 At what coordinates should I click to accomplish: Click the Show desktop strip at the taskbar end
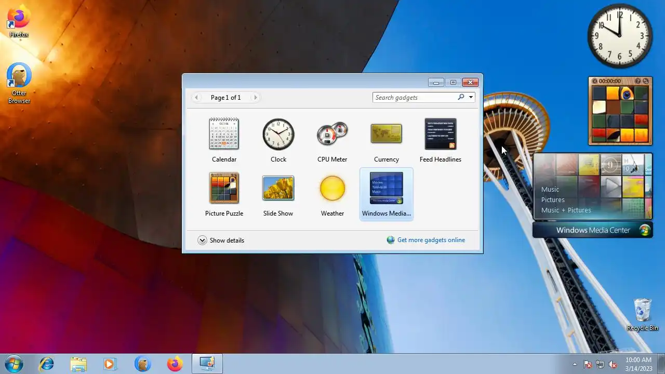(661, 364)
